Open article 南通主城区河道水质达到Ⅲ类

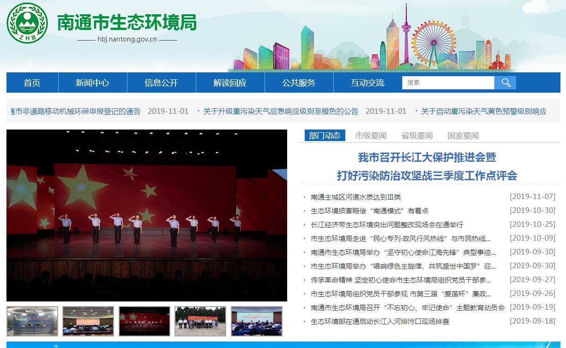tap(356, 197)
